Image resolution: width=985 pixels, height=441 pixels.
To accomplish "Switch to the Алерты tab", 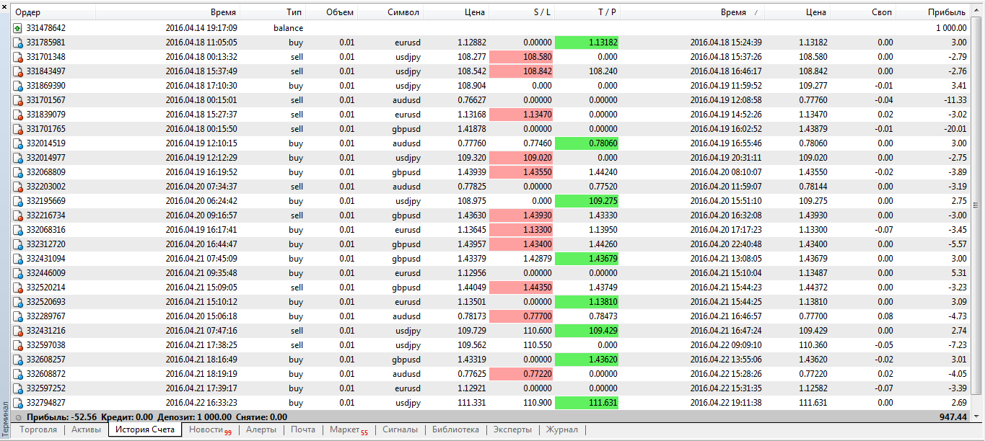I will (x=261, y=429).
